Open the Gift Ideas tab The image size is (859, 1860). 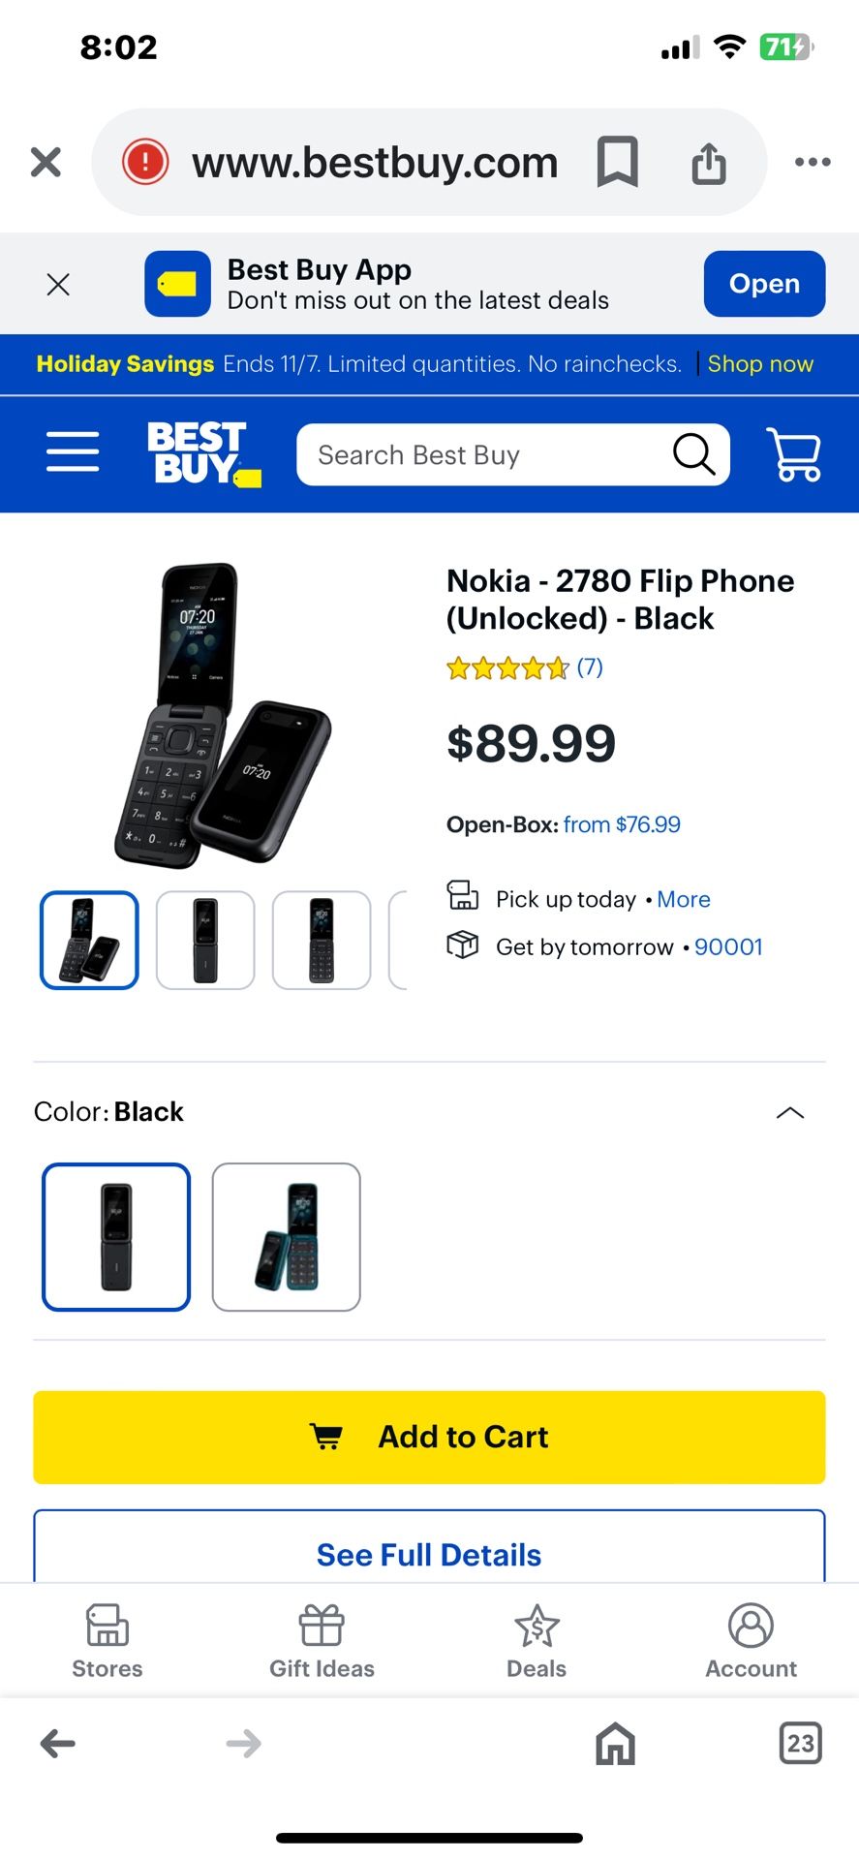click(x=322, y=1640)
